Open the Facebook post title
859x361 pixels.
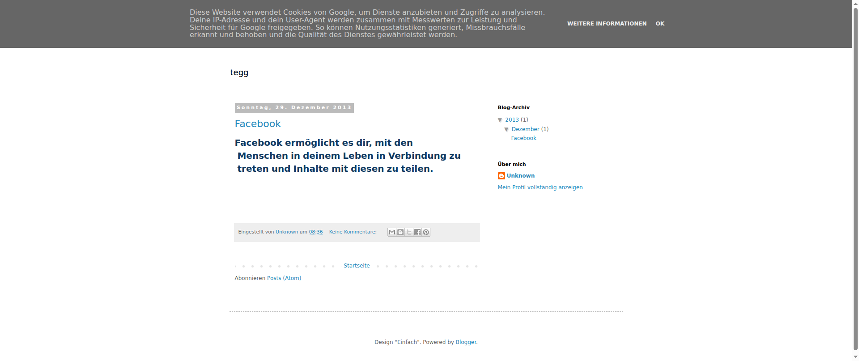pyautogui.click(x=258, y=124)
